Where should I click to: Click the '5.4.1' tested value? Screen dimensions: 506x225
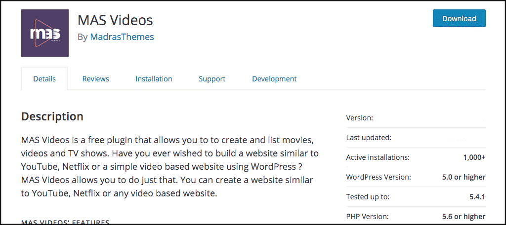[477, 197]
